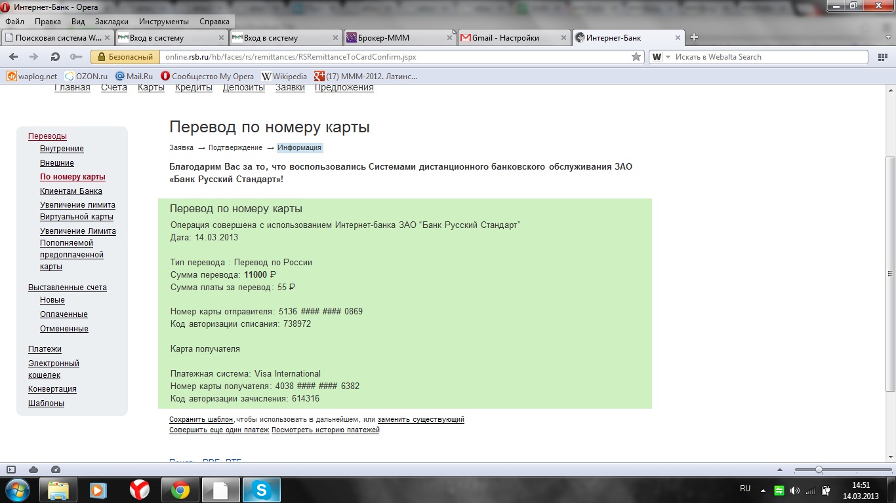Click the volume speaker tray icon
896x503 pixels.
click(x=795, y=491)
